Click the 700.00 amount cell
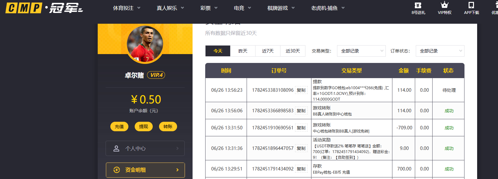 coord(404,169)
